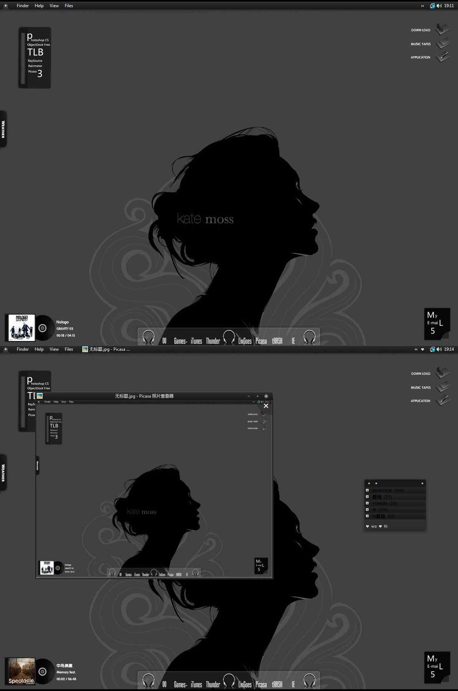Open volume tray icon beside 19:11 clock
Viewport: 458px width, 691px height.
(439, 6)
